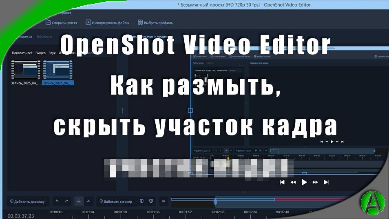This screenshot has width=389, height=219.
Task: Switch to the Эффекты tab
Action: click(44, 36)
